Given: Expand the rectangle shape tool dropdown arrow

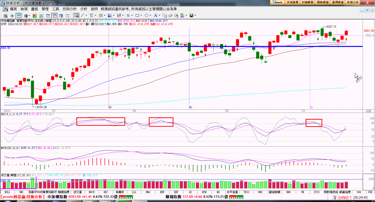Looking at the screenshot, I should pyautogui.click(x=141, y=16).
